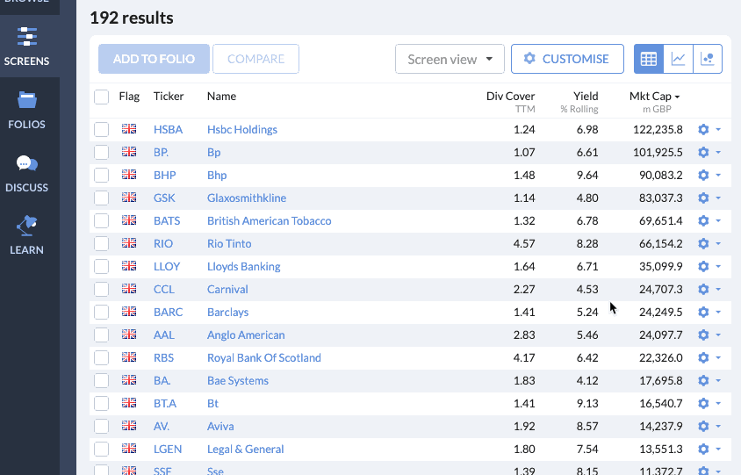Click the 122,235.8 market cap value
The height and width of the screenshot is (475, 741).
[x=658, y=129]
